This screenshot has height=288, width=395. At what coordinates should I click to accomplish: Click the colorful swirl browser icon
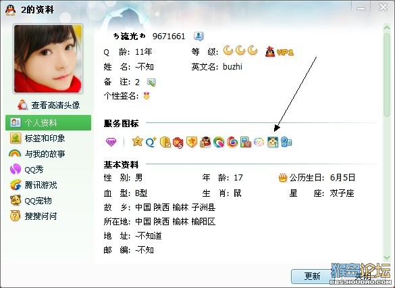coord(232,142)
